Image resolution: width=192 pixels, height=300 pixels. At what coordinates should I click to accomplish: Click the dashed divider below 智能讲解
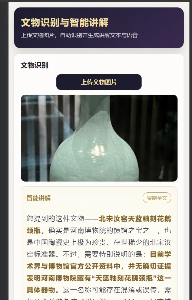pyautogui.click(x=99, y=207)
